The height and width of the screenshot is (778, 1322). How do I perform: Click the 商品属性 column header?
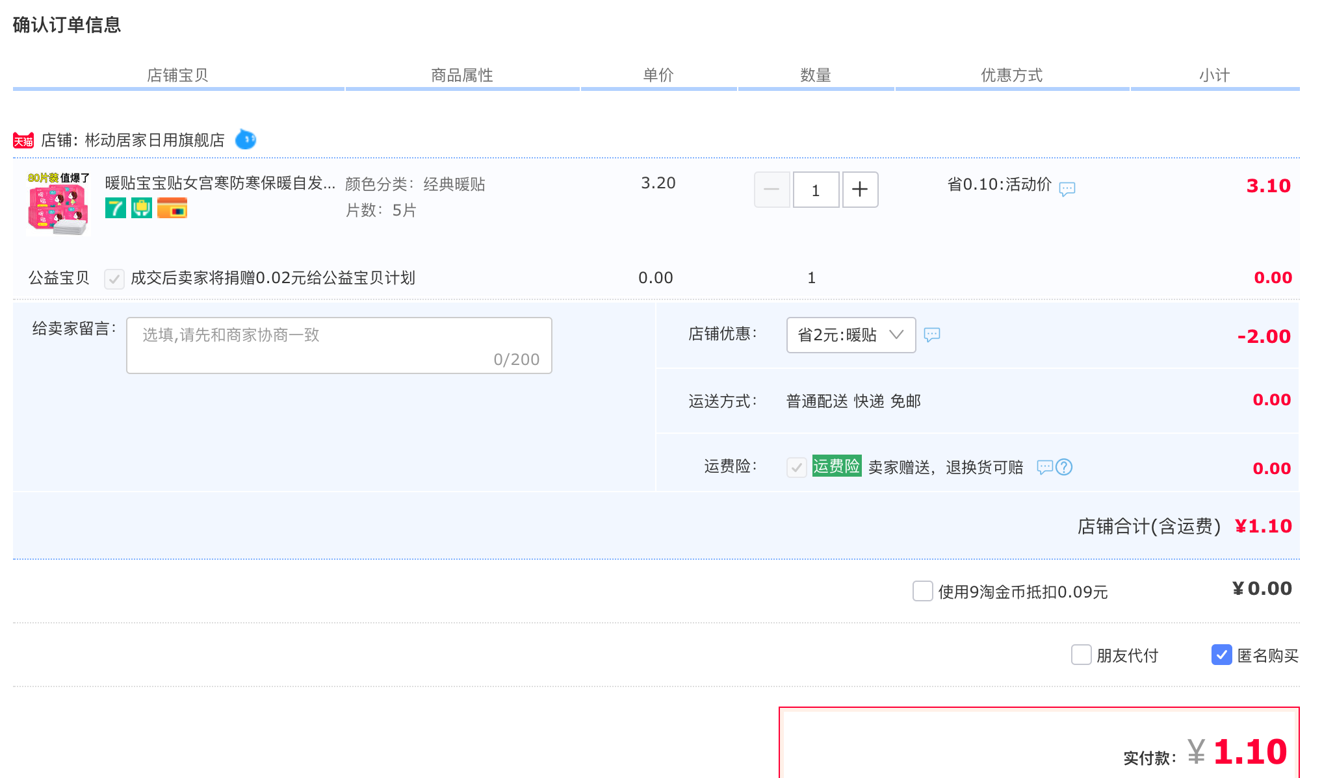(462, 75)
